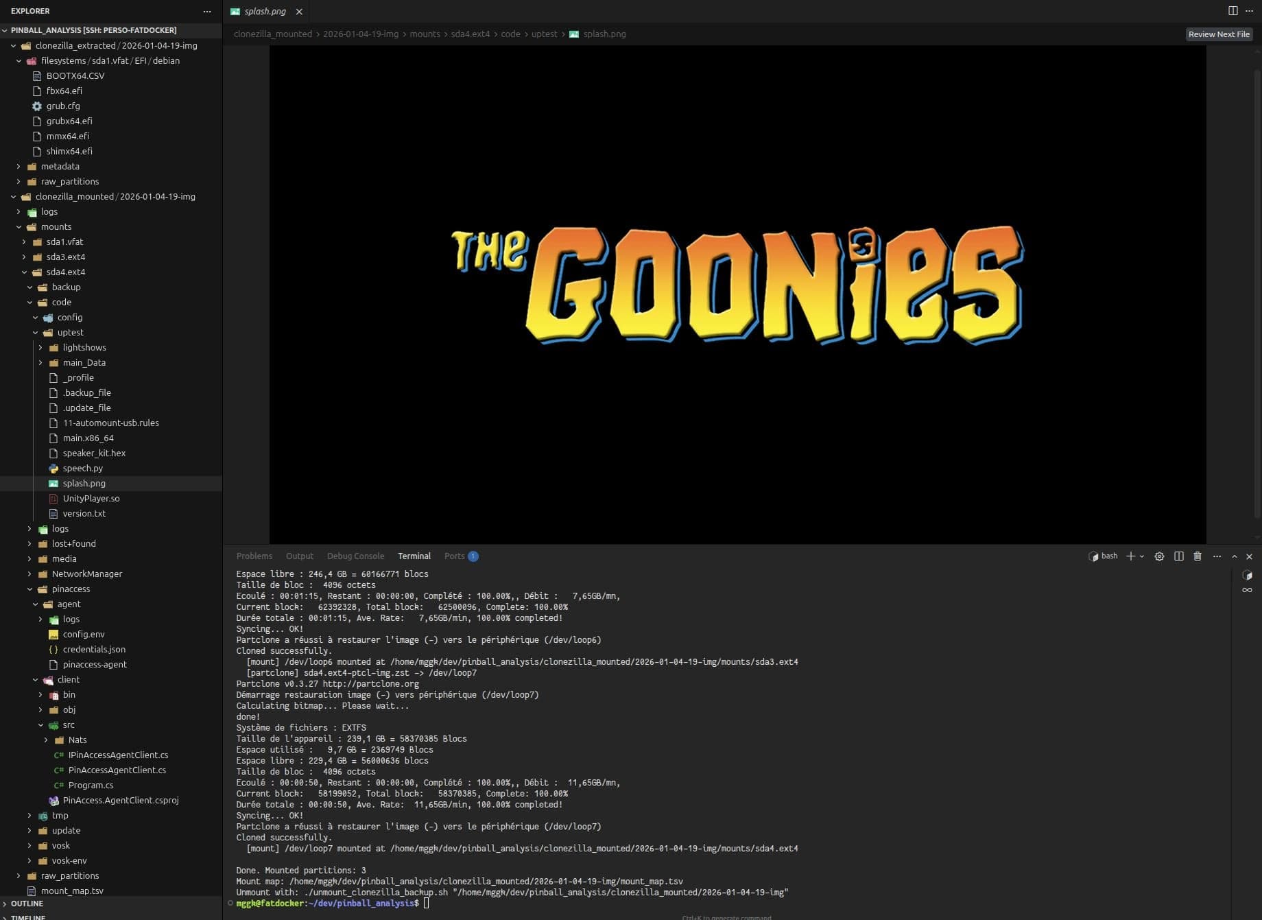
Task: Split the editor to the right
Action: [1233, 10]
